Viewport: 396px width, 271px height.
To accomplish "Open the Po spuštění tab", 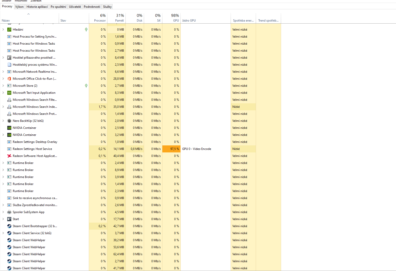I will pos(58,7).
